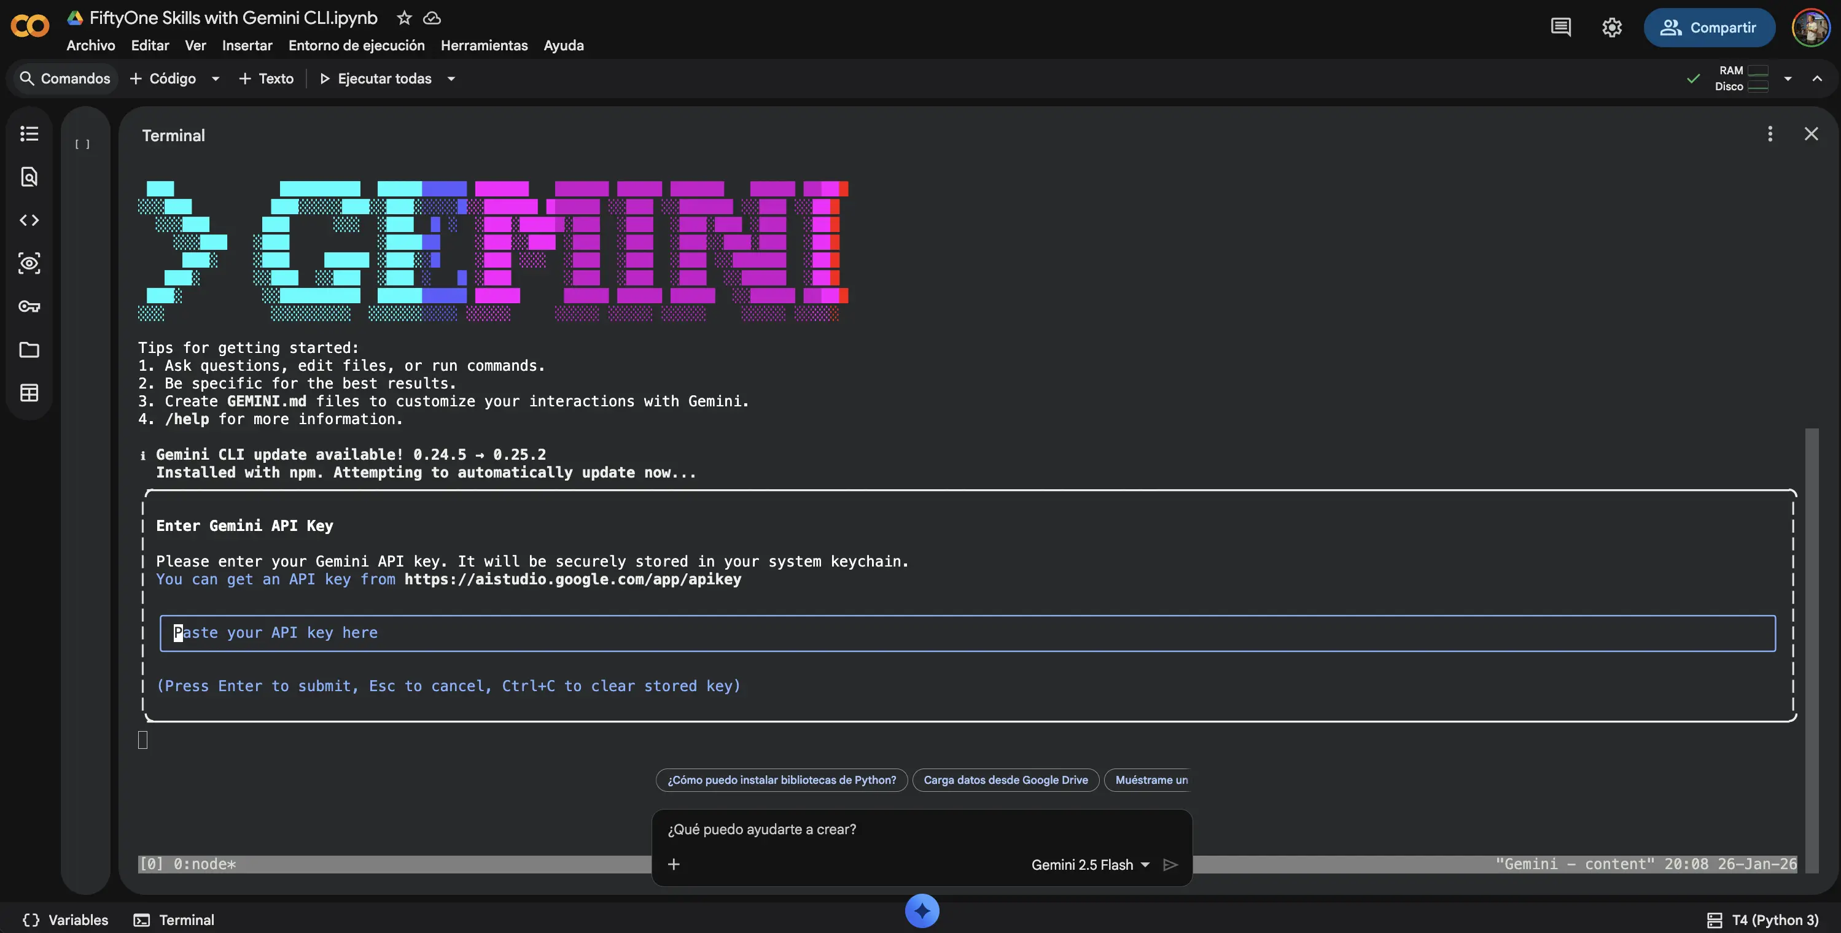Collapse the header with the top-right chevron

coord(1818,79)
